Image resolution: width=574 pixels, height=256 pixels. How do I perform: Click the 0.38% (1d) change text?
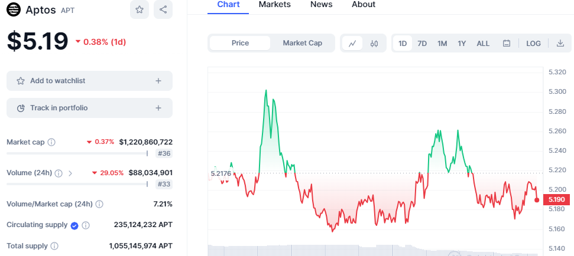104,42
